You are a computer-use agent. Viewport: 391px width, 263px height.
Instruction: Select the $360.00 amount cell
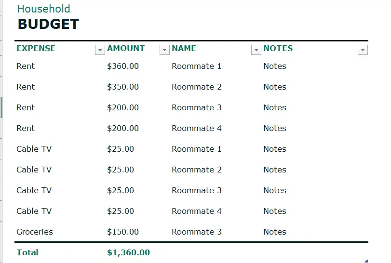pyautogui.click(x=122, y=66)
